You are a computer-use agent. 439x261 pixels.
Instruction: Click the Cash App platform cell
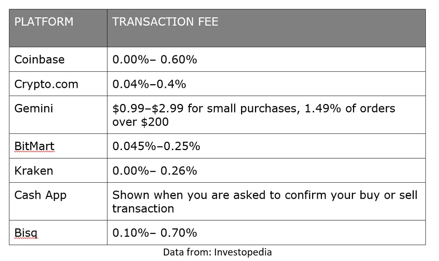40,195
